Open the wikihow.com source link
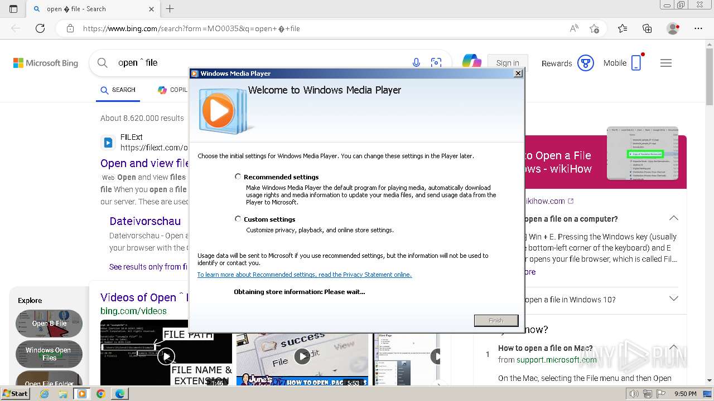The height and width of the screenshot is (401, 714). point(549,201)
